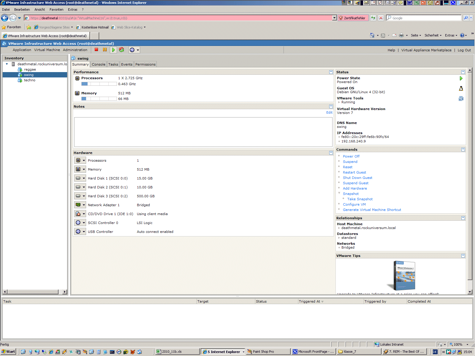Click the VMware Tools status icon
The height and width of the screenshot is (356, 475).
coord(461,98)
